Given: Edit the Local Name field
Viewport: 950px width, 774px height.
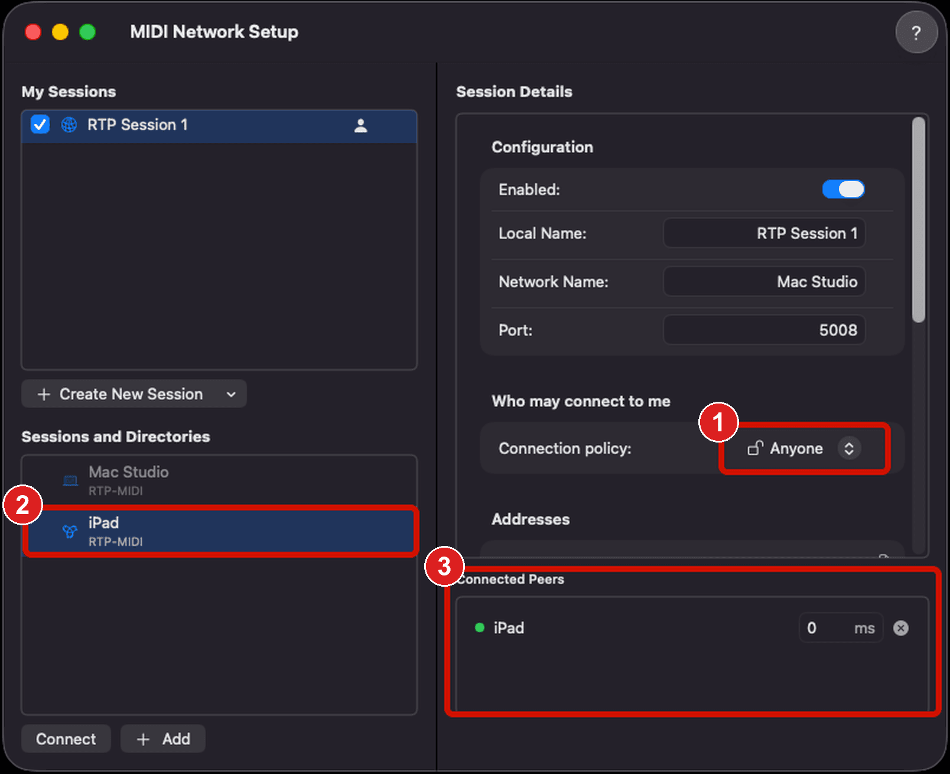Looking at the screenshot, I should 764,233.
